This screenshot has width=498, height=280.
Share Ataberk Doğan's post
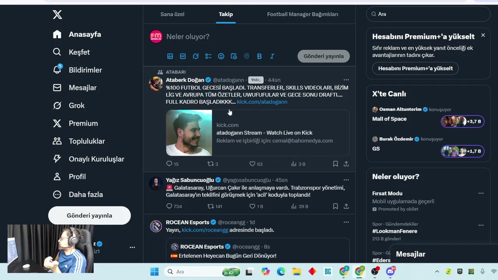click(346, 164)
